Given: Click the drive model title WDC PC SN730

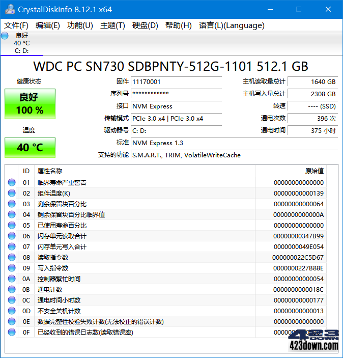Looking at the screenshot, I should tap(170, 66).
